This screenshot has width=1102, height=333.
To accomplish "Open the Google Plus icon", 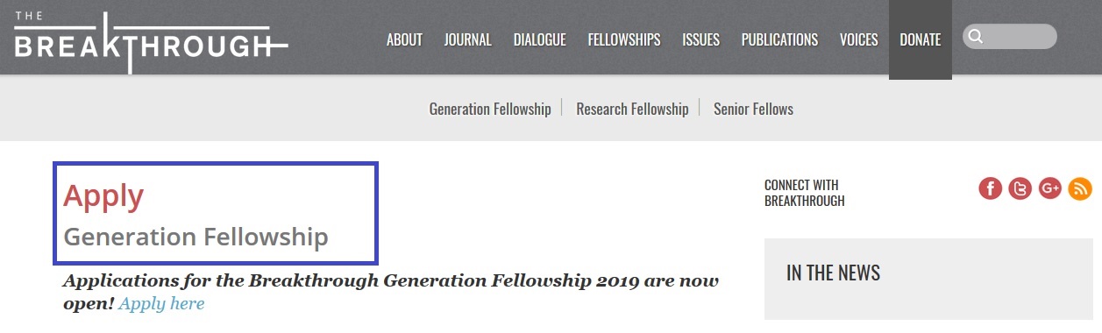I will point(1050,188).
